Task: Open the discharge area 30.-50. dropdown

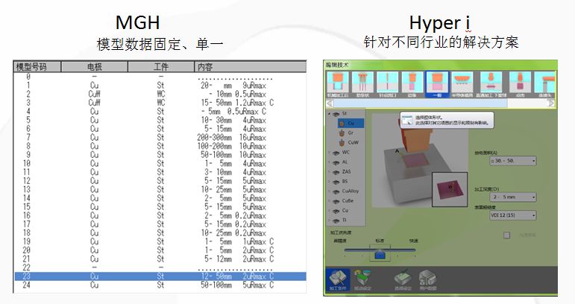Action: pyautogui.click(x=512, y=161)
